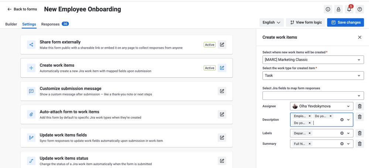Open the work type dropdown showing Task

pyautogui.click(x=313, y=76)
